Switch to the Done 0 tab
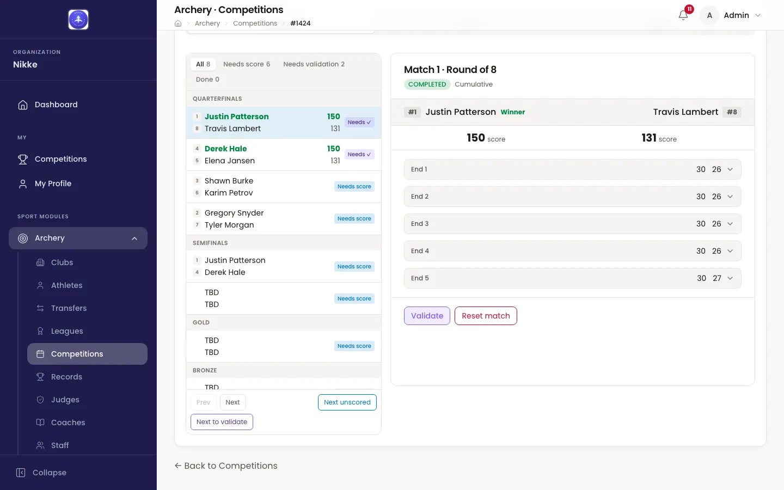 207,79
